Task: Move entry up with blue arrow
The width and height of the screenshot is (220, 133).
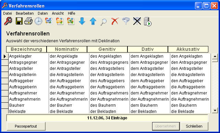Action: pyautogui.click(x=93, y=21)
